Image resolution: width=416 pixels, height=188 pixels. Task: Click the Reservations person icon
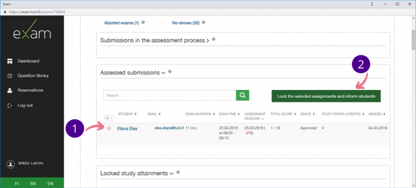(10, 90)
